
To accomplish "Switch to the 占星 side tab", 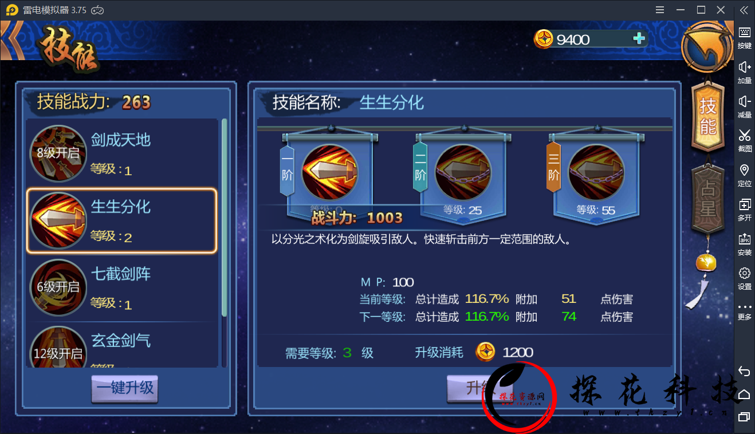I will tap(709, 199).
